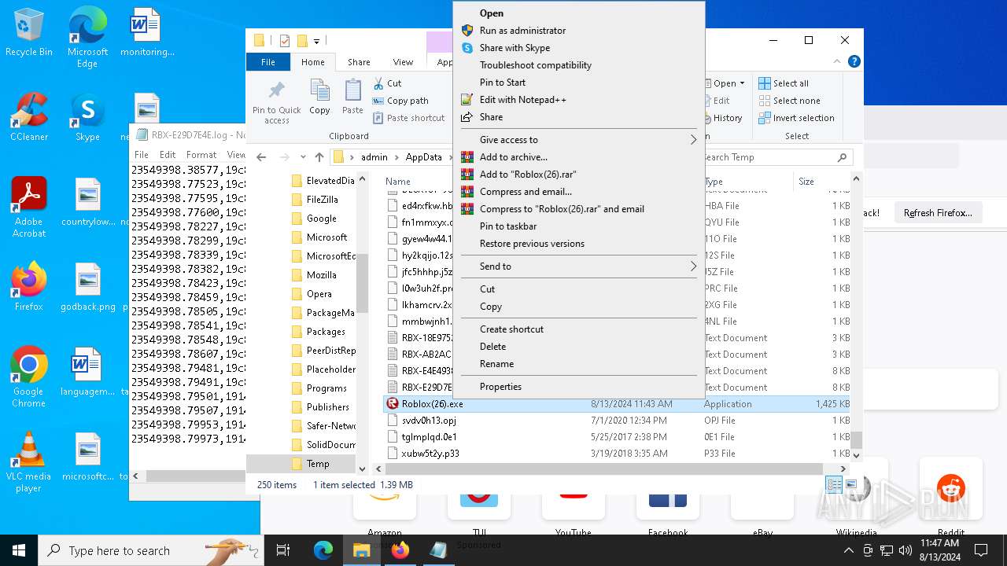Click Cut in Explorer ribbon

(x=387, y=83)
